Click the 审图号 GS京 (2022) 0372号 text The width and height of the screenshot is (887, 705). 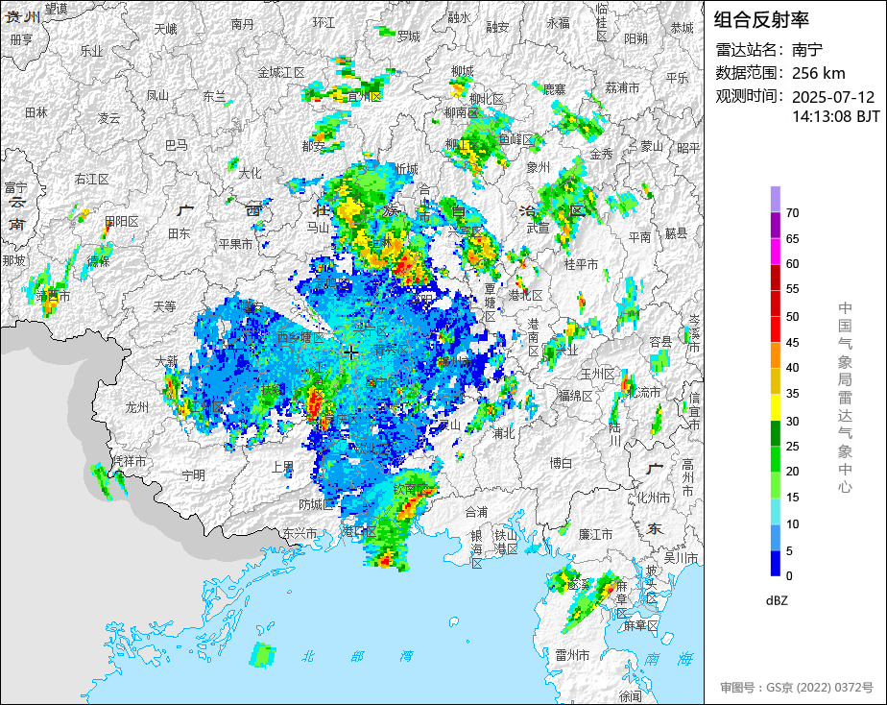point(797,688)
